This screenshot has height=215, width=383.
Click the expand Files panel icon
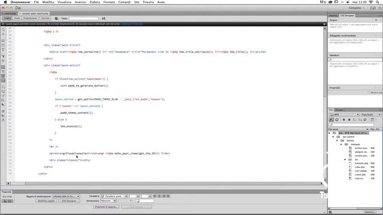[x=372, y=119]
